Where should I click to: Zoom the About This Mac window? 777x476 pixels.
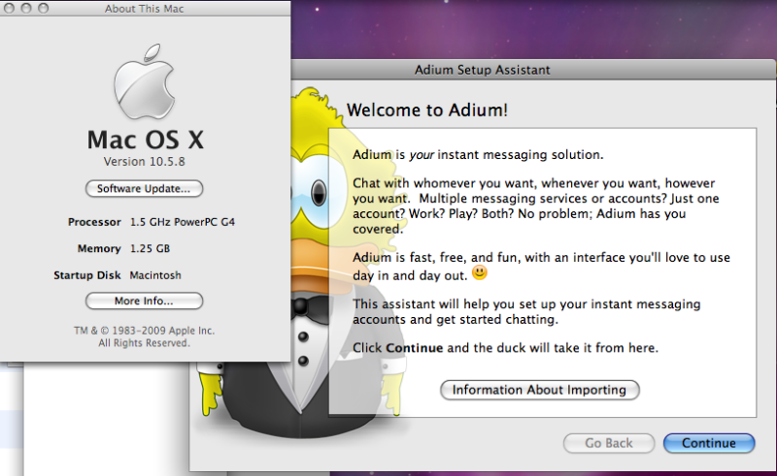coord(44,9)
